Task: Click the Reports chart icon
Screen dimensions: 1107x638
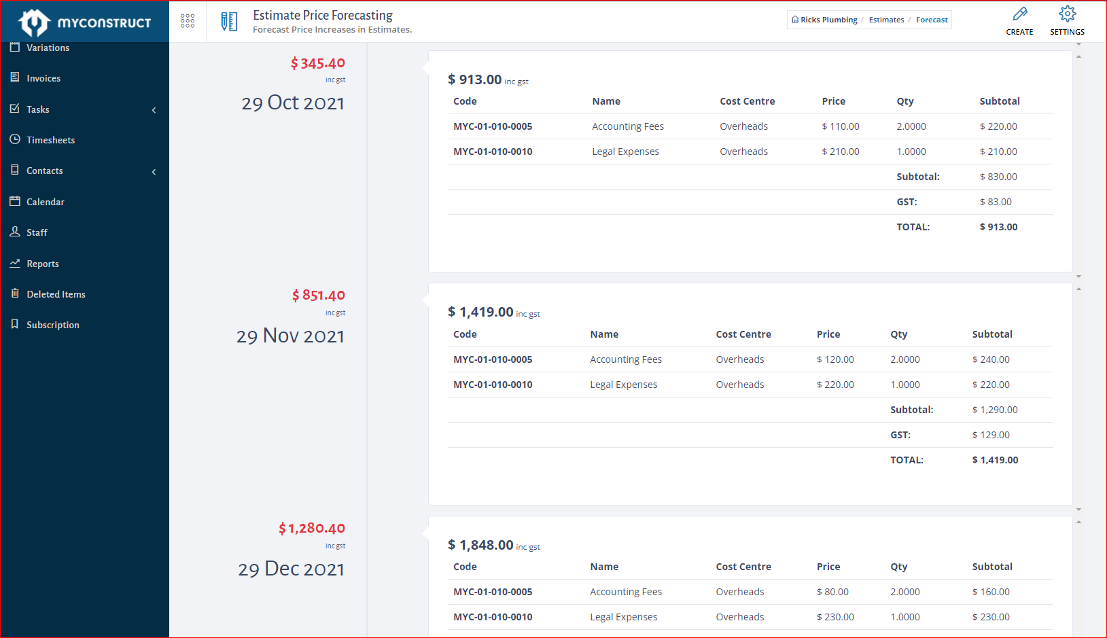Action: (x=15, y=263)
